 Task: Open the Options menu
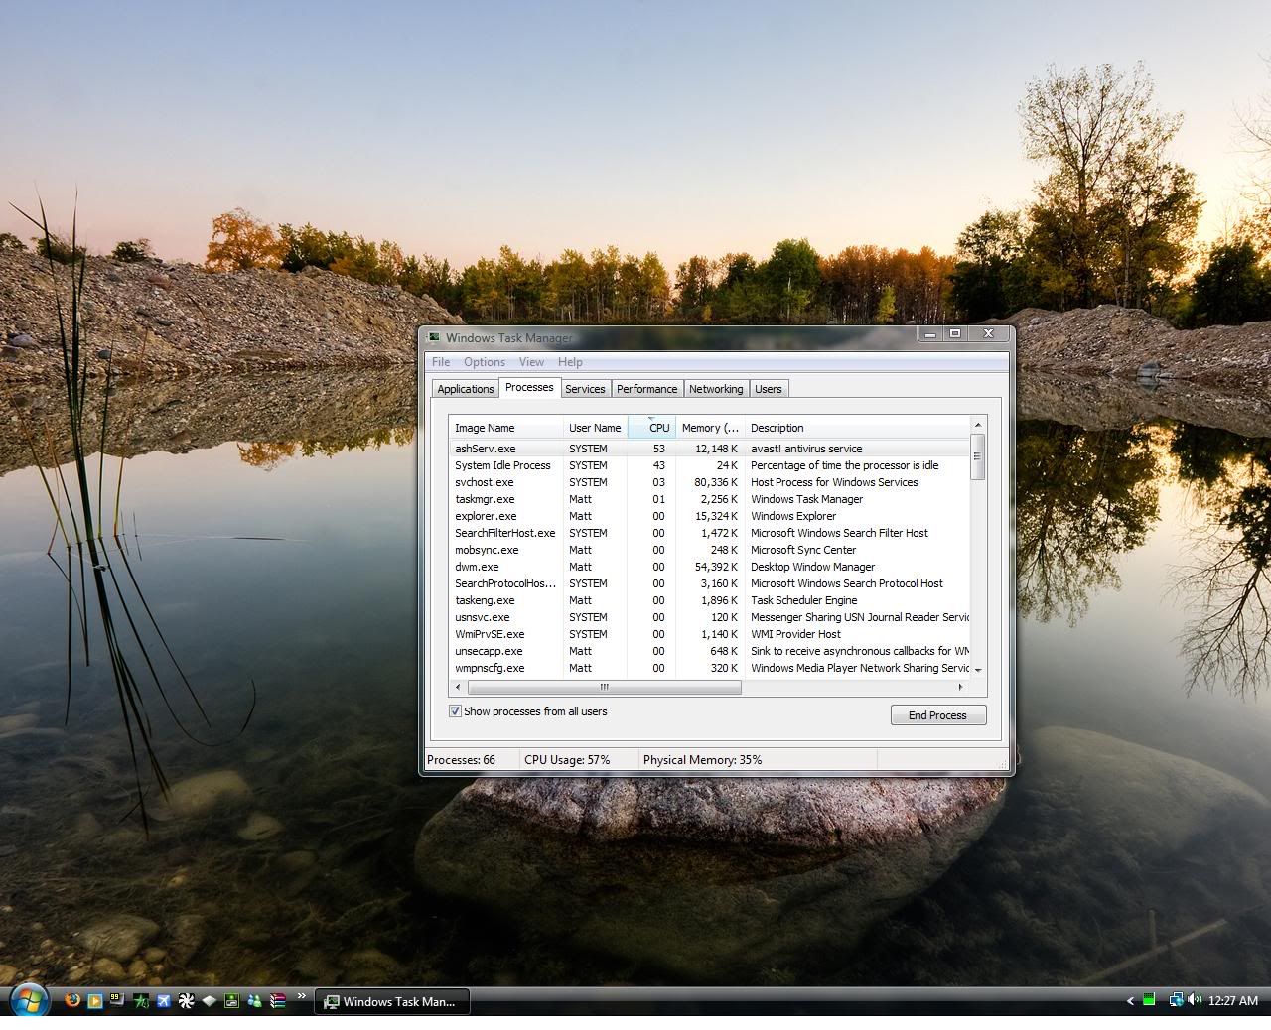485,362
